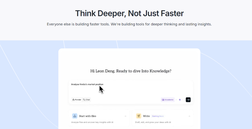
Task: Submit the prompt with the arrow button
Action: pos(188,100)
